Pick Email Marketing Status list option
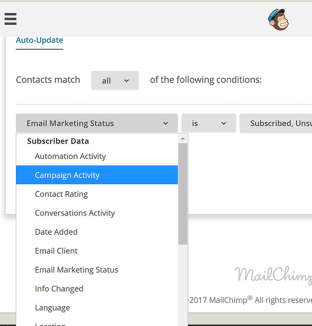Viewport: 312px width, 326px height. [x=97, y=270]
